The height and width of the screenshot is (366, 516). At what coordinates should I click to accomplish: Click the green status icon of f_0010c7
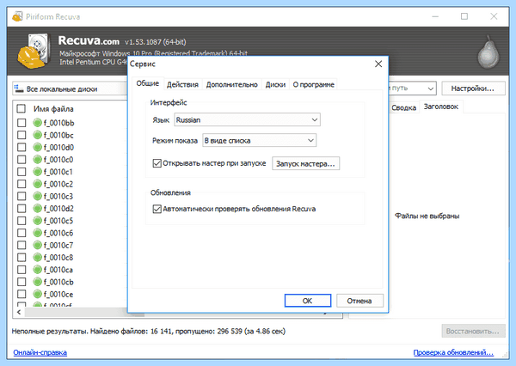37,245
